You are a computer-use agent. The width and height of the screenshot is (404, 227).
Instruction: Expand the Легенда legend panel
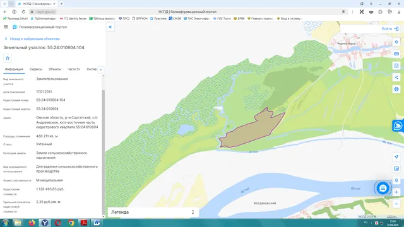(x=153, y=212)
